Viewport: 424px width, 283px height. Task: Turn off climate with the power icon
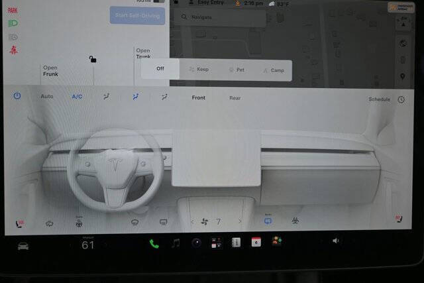click(17, 96)
